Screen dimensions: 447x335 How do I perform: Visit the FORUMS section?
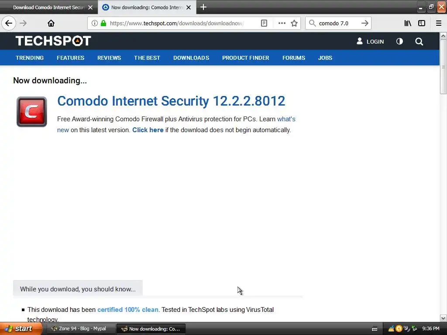294,58
